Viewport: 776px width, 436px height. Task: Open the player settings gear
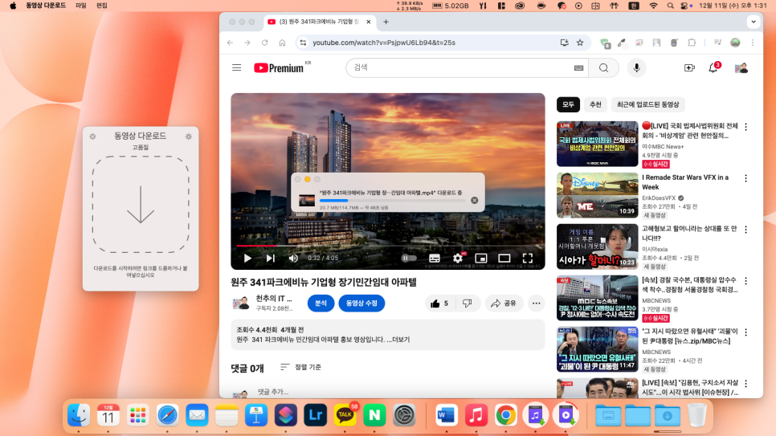point(458,258)
